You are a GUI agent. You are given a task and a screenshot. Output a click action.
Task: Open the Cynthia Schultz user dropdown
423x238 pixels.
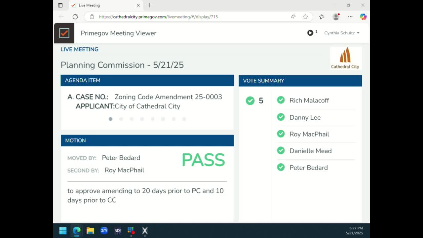342,33
